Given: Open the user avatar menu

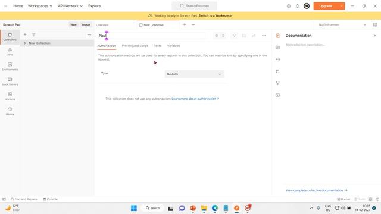Looking at the screenshot, I should [x=307, y=6].
